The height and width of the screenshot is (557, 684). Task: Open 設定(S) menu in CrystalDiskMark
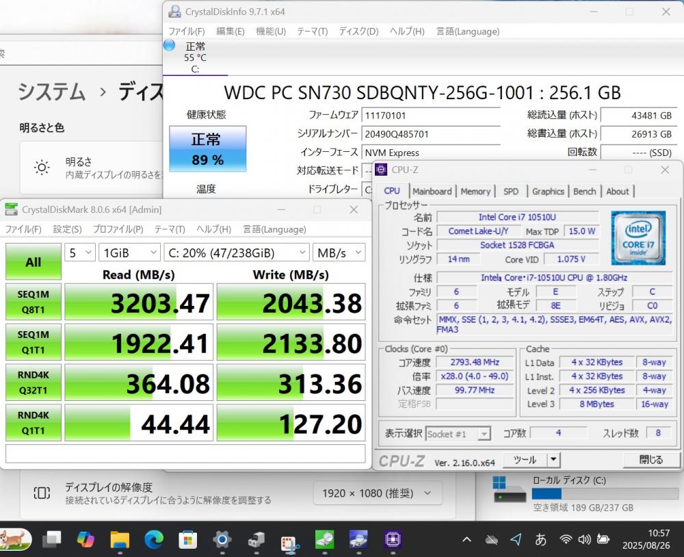[67, 229]
